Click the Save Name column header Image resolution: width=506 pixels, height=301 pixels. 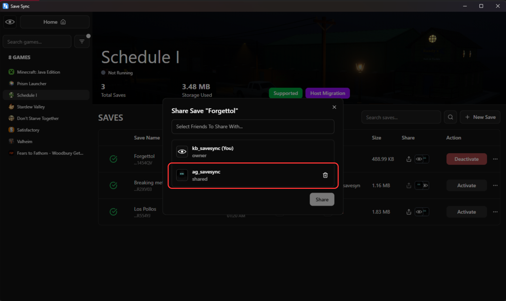coord(147,138)
